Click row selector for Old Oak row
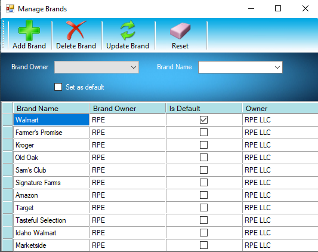Image resolution: width=318 pixels, height=252 pixels. click(8, 158)
